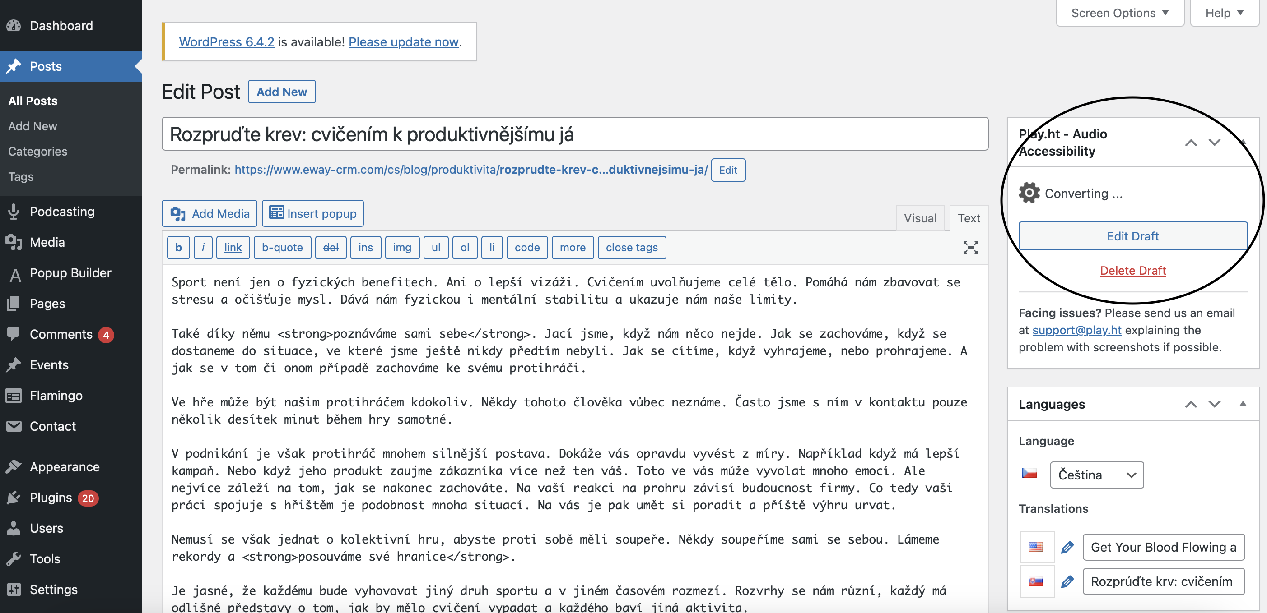Toggle distraction-free fullscreen editor icon

970,248
